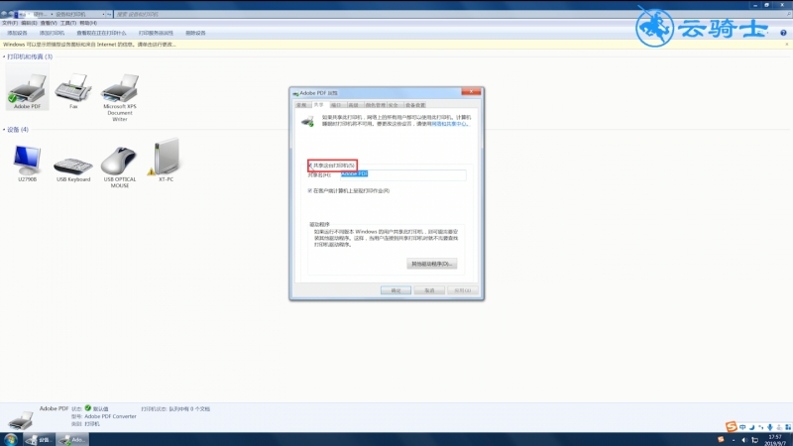The height and width of the screenshot is (446, 793).
Task: Click the Apply button in dialog
Action: point(462,290)
